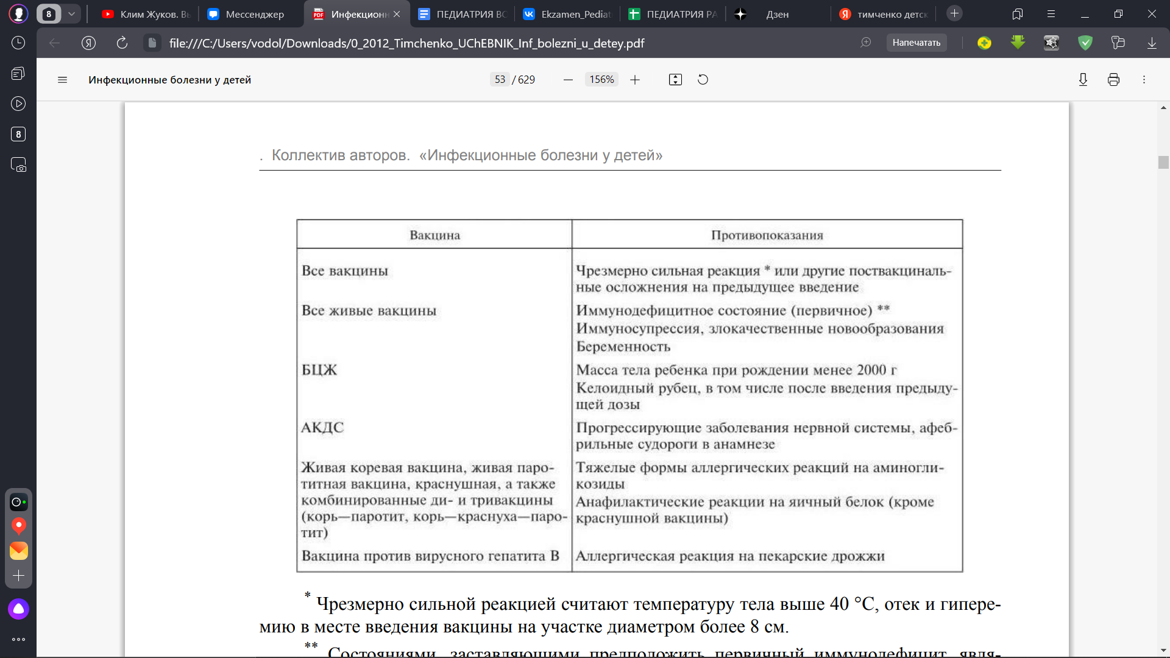Open the grayscale picture extension icon in toolbar
Image resolution: width=1170 pixels, height=658 pixels.
click(1051, 43)
